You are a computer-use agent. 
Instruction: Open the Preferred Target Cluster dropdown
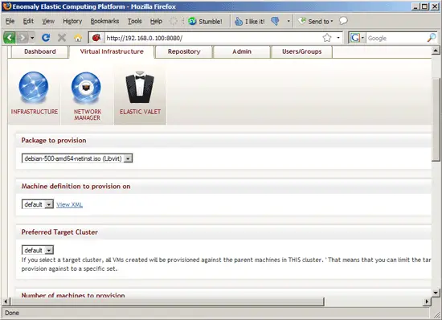(x=38, y=250)
